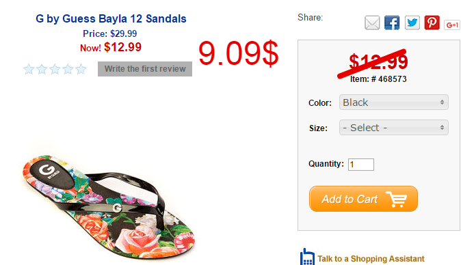Share product via email envelope icon
The width and height of the screenshot is (461, 265).
pyautogui.click(x=372, y=23)
